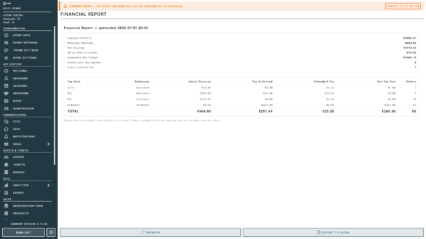Select the Refunded Revenue row label
The image size is (426, 239).
coord(80,43)
